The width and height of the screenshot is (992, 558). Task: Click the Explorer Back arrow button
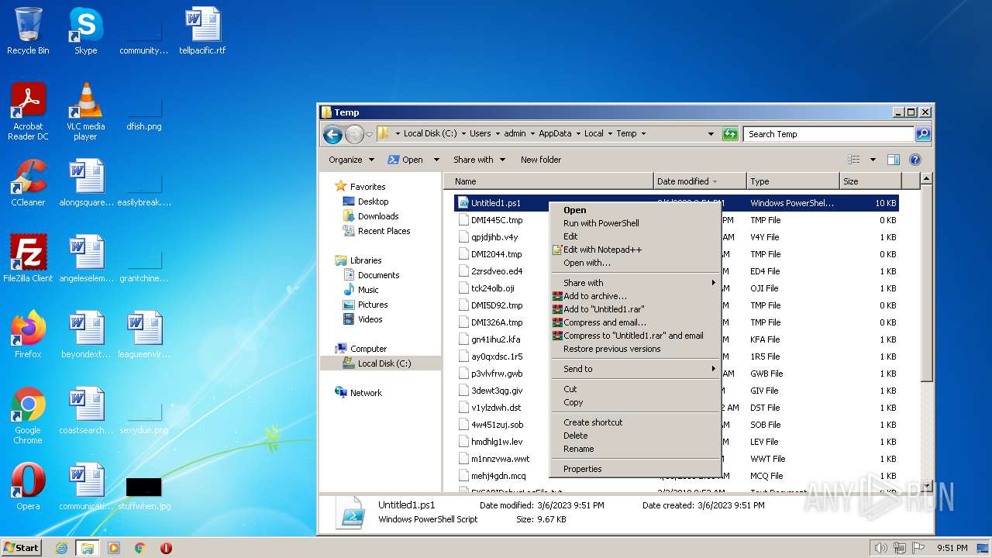pyautogui.click(x=332, y=134)
